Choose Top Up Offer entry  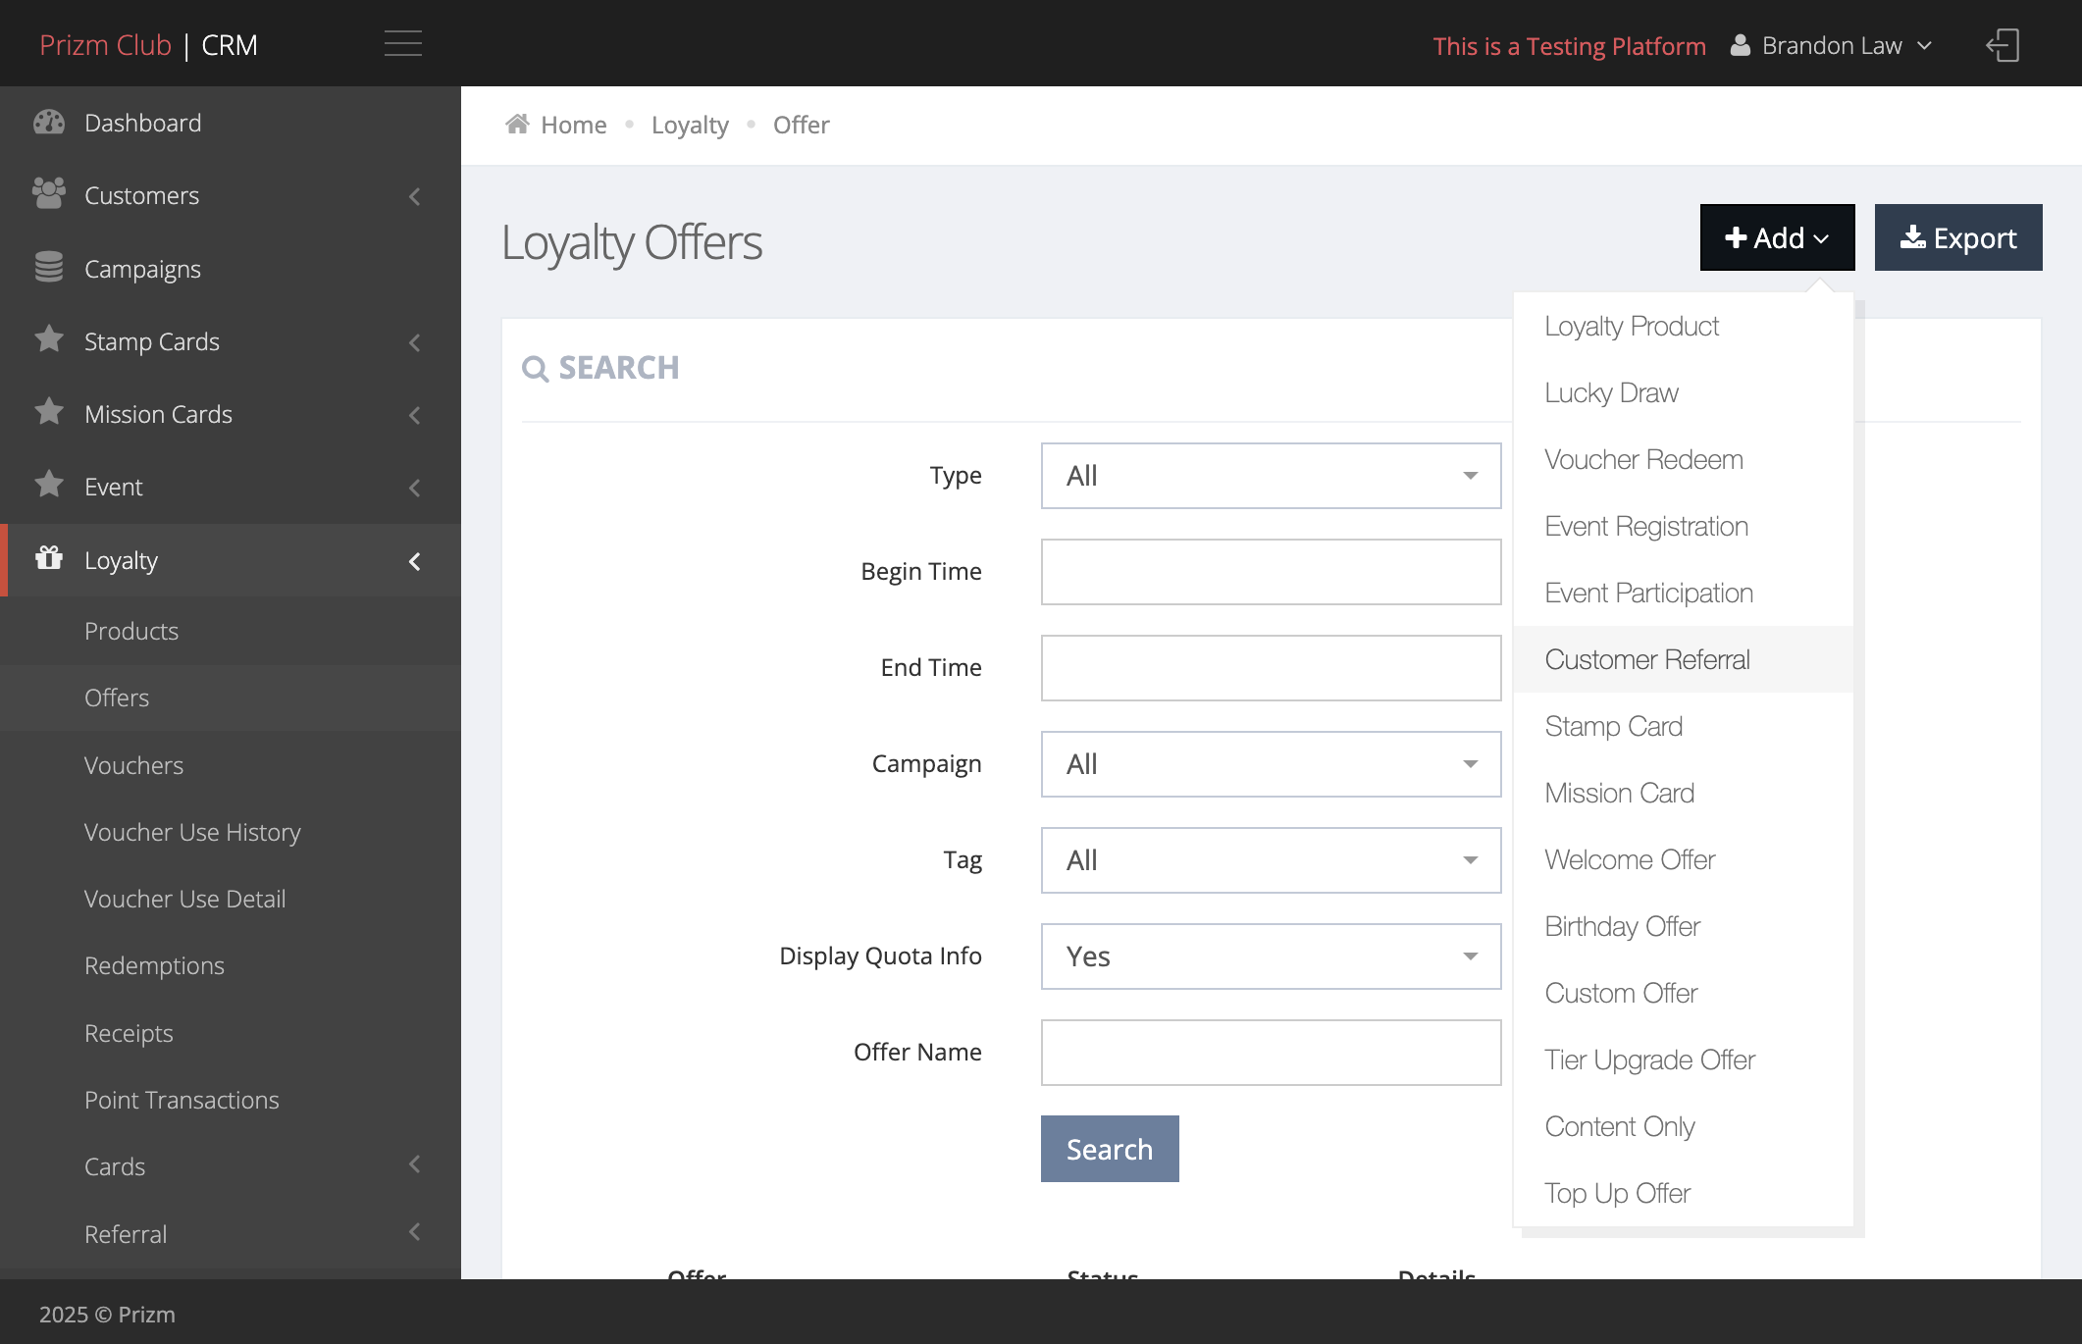[x=1684, y=1193]
